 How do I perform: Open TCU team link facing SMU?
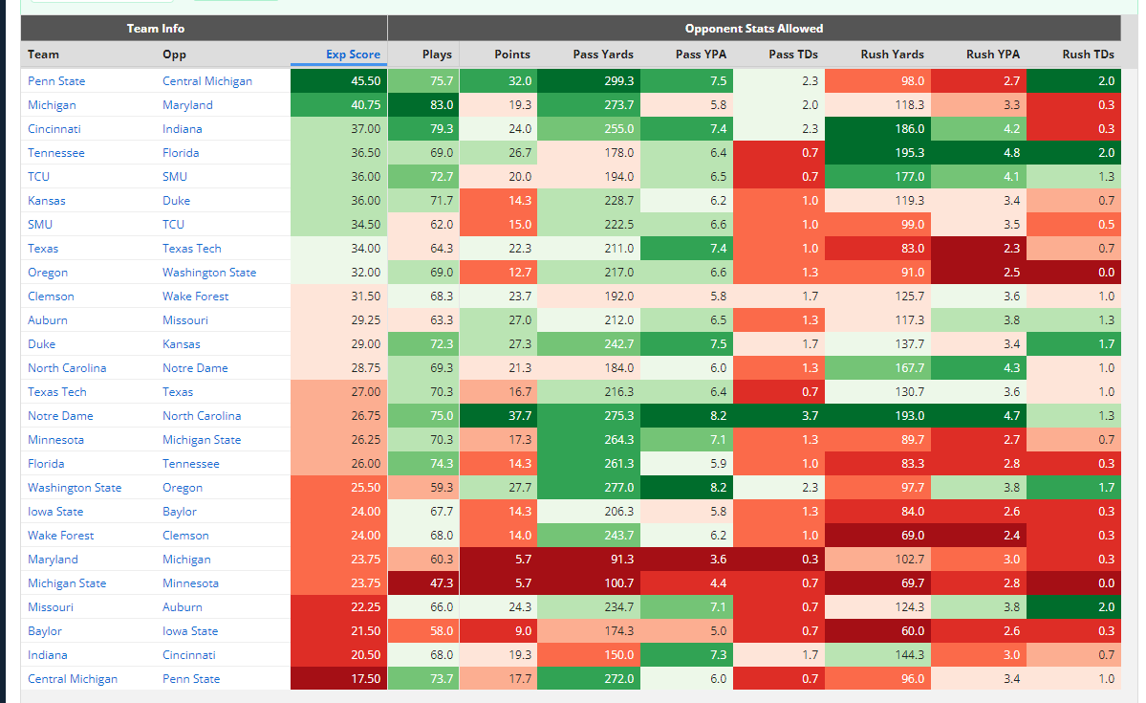coord(39,176)
